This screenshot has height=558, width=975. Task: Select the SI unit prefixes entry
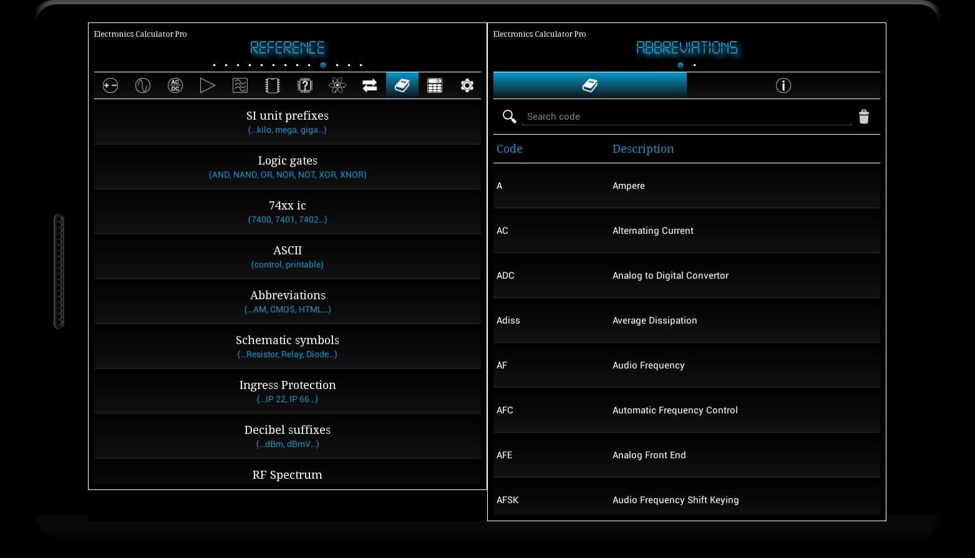pyautogui.click(x=288, y=122)
